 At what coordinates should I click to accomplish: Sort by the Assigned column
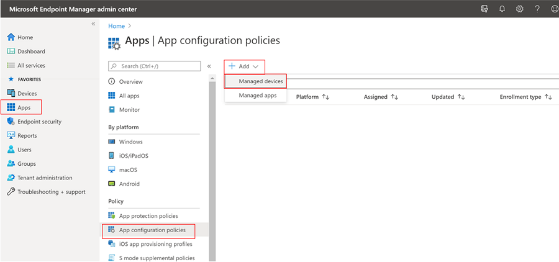(381, 97)
